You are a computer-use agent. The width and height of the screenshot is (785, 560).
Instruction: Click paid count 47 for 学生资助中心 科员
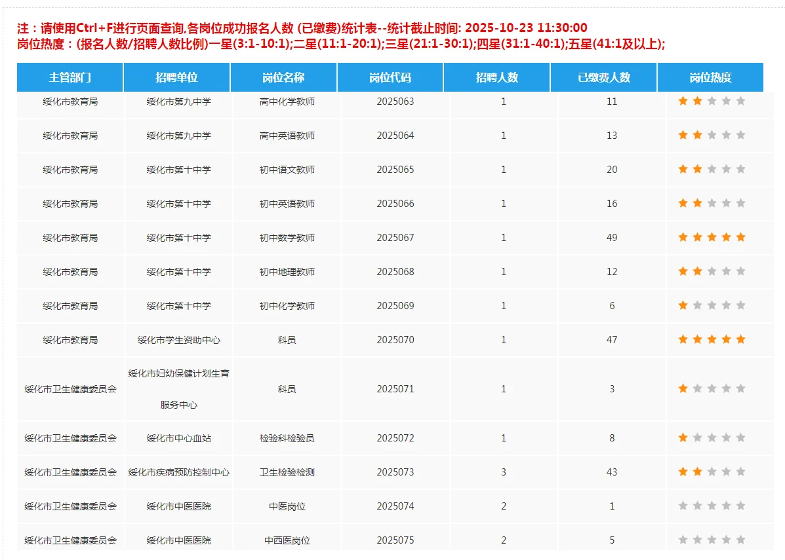pyautogui.click(x=612, y=339)
